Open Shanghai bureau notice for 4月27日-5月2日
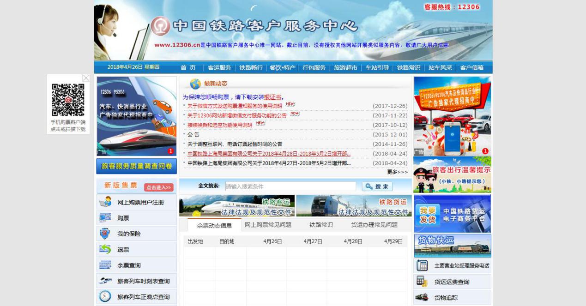This screenshot has height=306, width=586. (x=269, y=163)
